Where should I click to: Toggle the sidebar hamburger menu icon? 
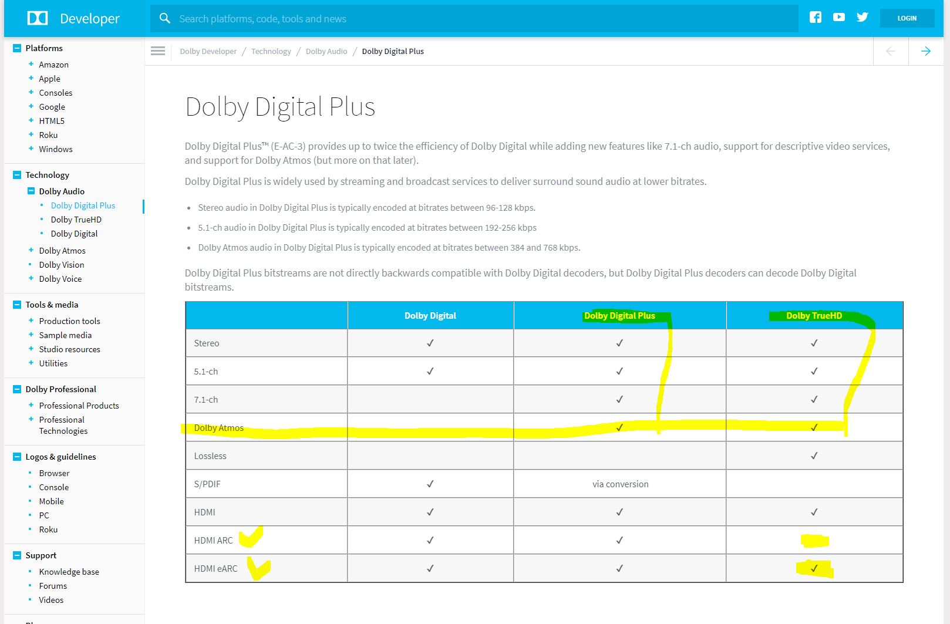click(158, 51)
